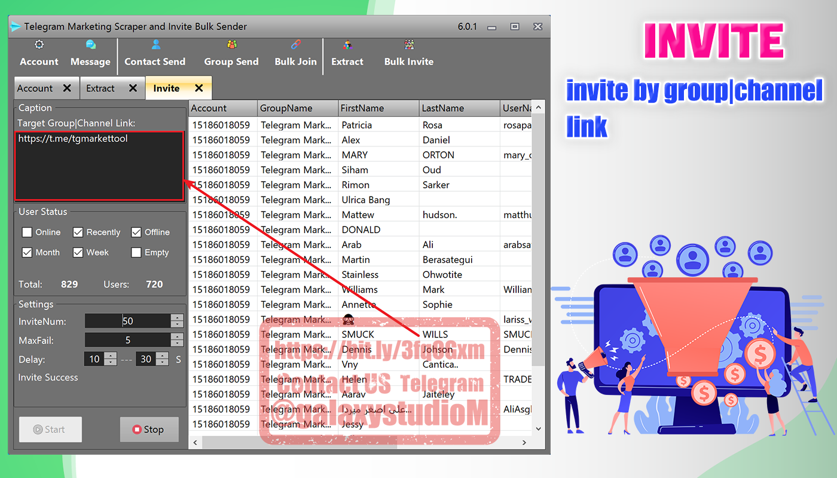This screenshot has height=478, width=837.
Task: Toggle the Empty status checkbox
Action: [x=136, y=253]
